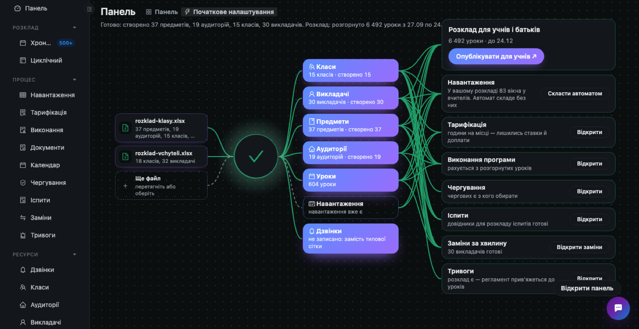Click the Дзвінки bell icon in the sidebar

pyautogui.click(x=23, y=270)
